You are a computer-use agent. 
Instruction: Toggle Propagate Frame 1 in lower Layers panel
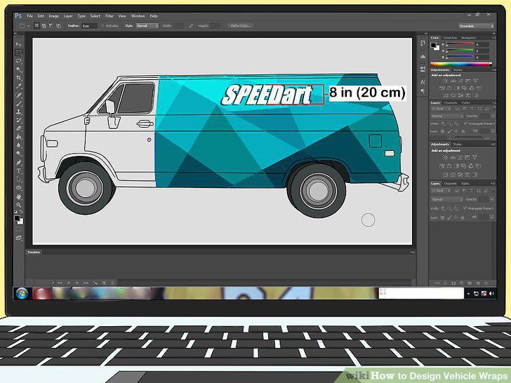click(465, 208)
